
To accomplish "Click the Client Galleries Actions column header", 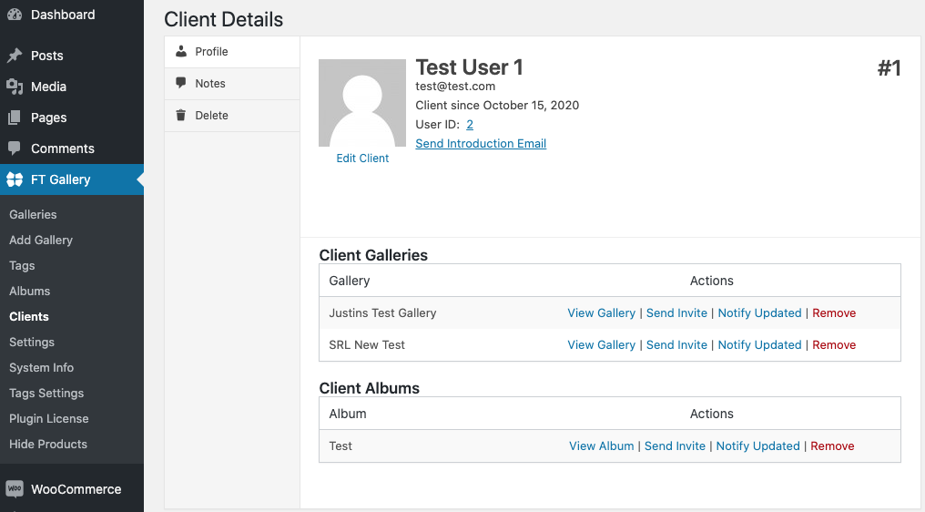I will [711, 281].
